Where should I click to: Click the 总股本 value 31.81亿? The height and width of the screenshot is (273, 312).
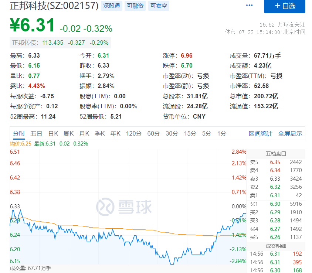point(197,96)
